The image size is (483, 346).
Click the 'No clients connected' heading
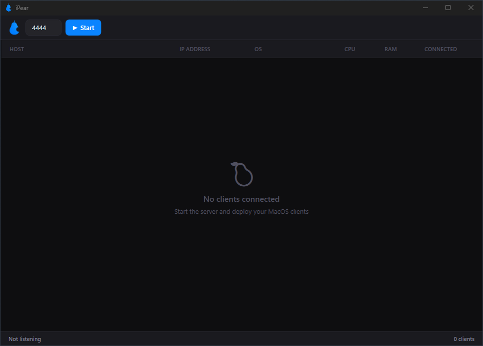pos(241,199)
